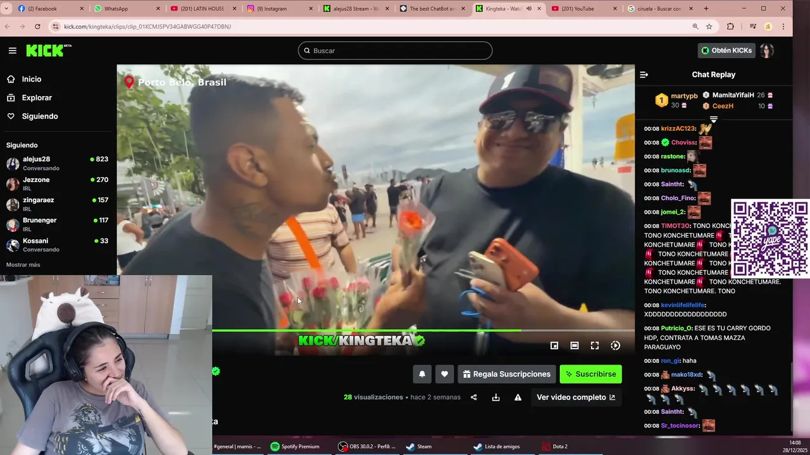Open Brunenger channel in Siguiendo list

(58, 224)
